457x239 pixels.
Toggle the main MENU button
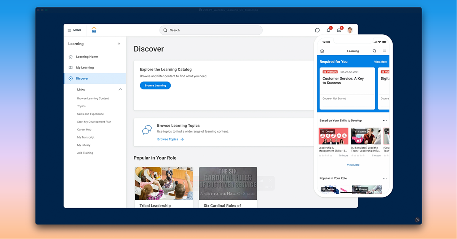pos(74,30)
